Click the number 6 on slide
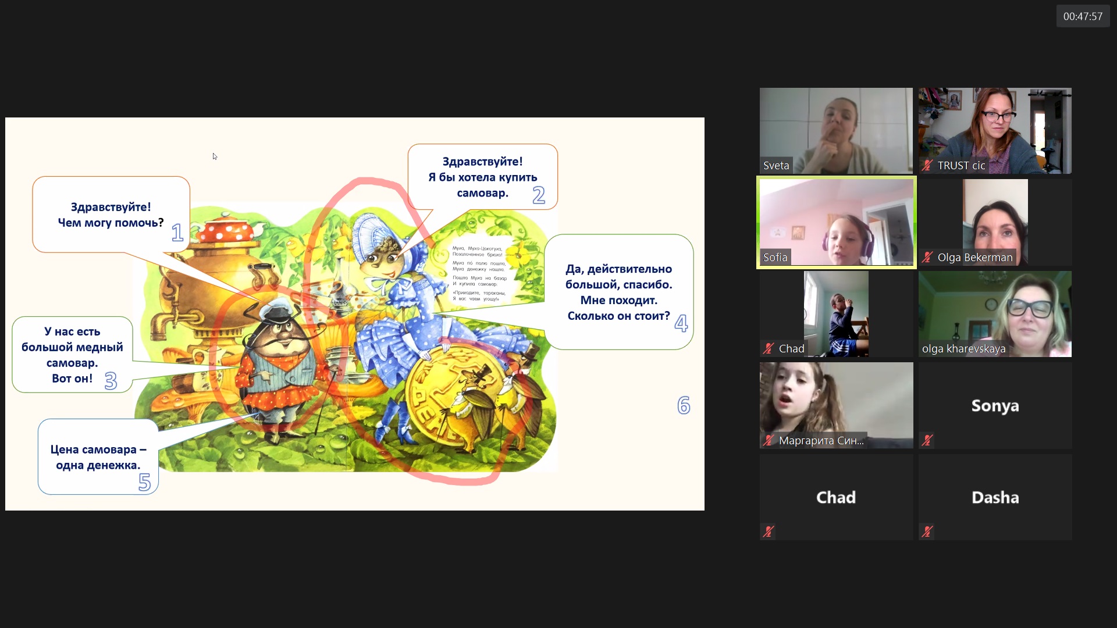 (x=684, y=405)
